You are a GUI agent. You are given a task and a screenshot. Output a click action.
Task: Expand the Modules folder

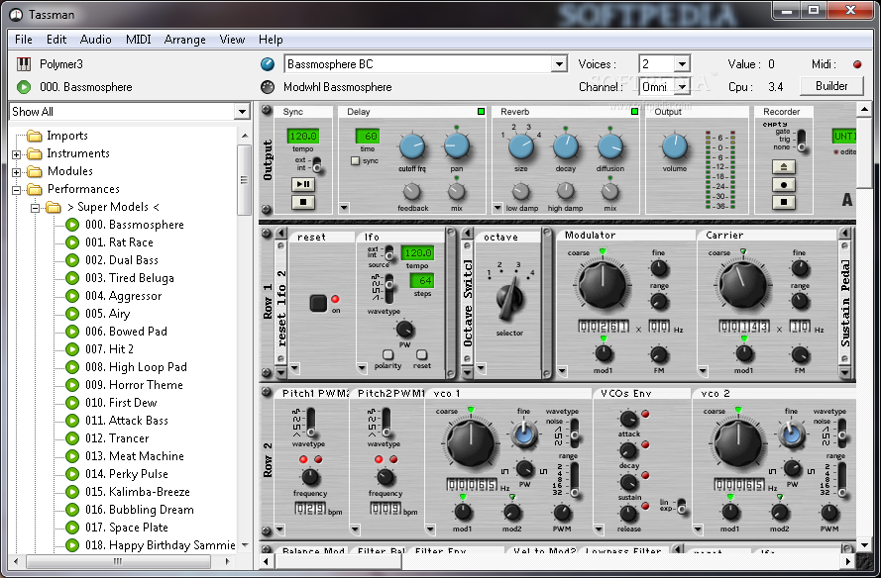point(16,172)
